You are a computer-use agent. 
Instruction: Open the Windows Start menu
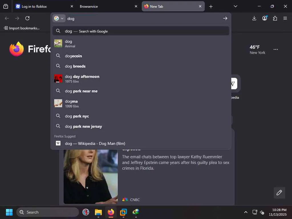[9, 212]
